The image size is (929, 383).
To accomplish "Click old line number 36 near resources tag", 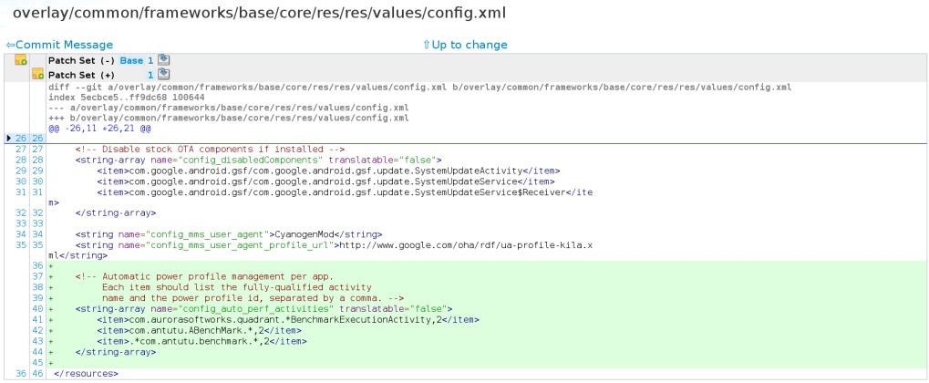I will pos(21,374).
